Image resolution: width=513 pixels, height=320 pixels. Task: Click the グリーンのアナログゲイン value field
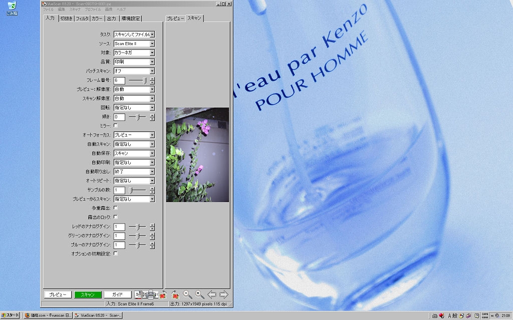pos(119,236)
